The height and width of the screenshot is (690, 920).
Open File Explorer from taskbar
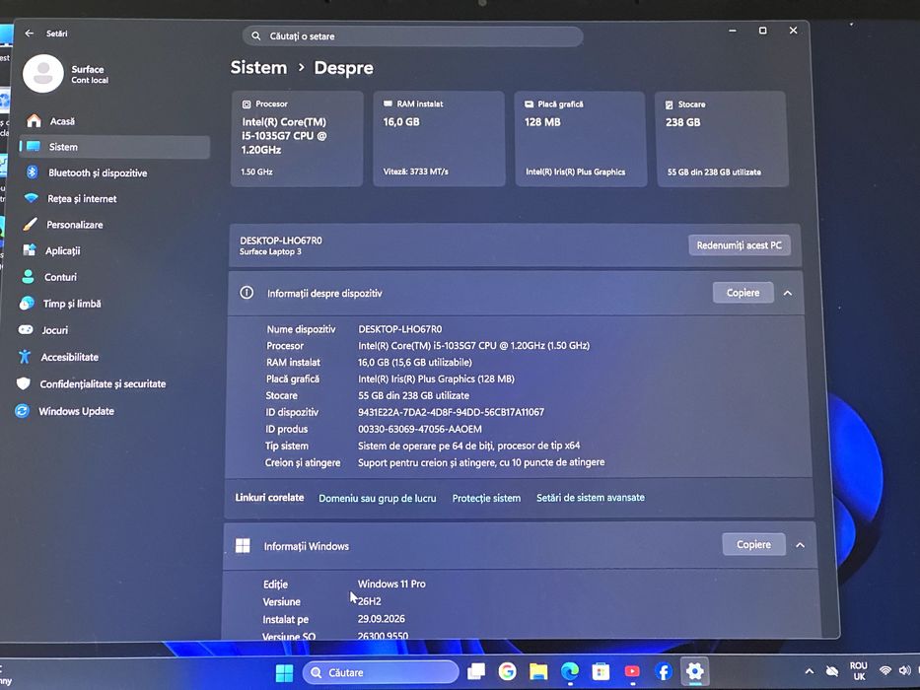tap(538, 671)
